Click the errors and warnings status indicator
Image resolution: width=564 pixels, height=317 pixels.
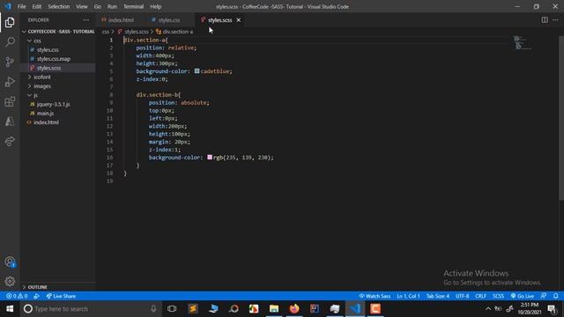(x=17, y=296)
